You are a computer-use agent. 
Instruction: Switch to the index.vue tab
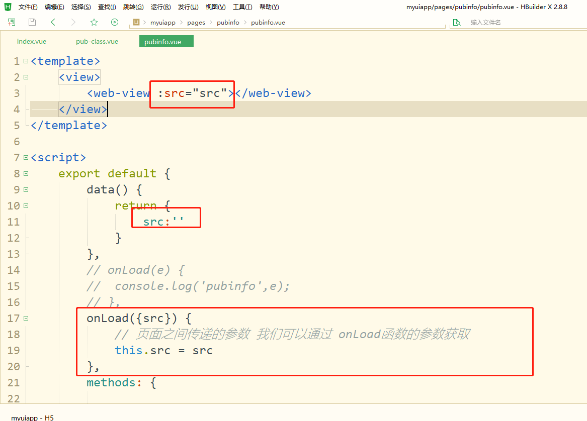coord(32,42)
